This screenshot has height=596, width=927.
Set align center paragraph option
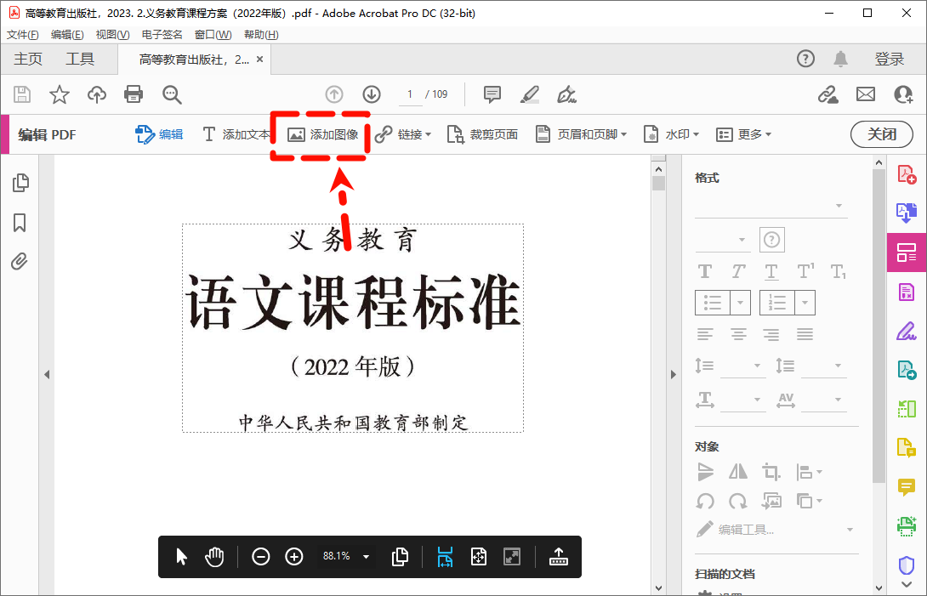pyautogui.click(x=738, y=335)
